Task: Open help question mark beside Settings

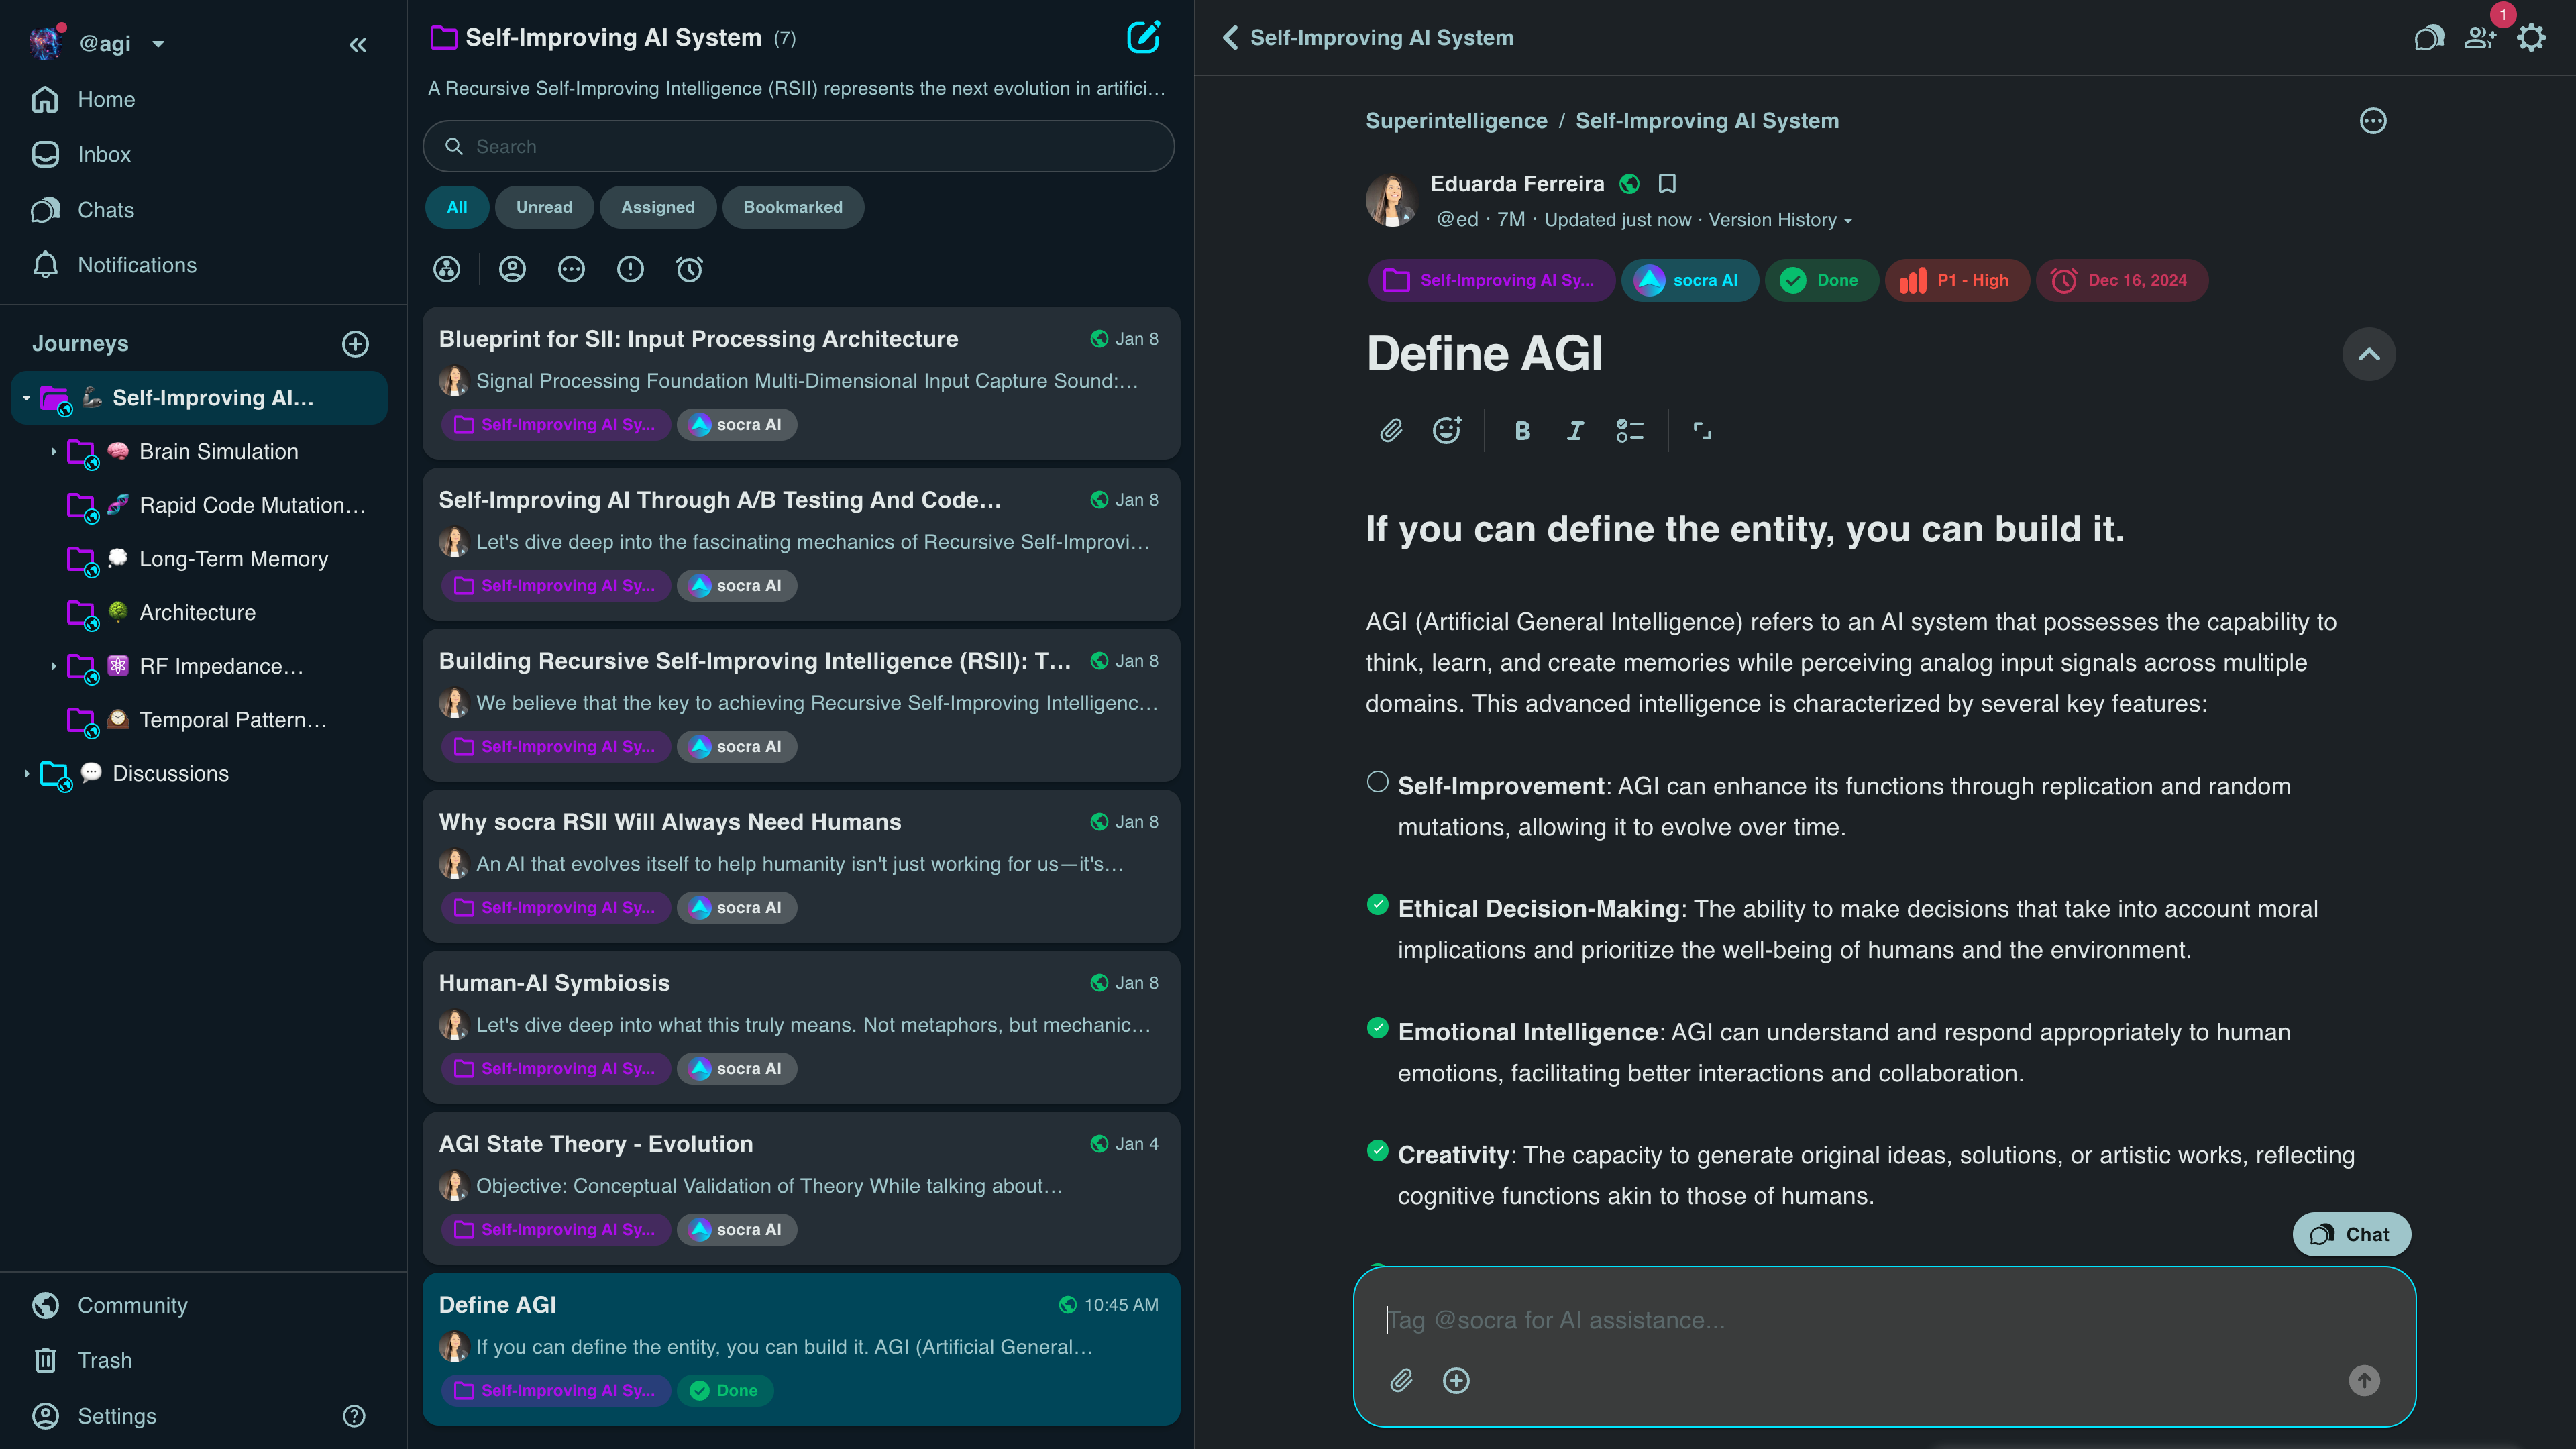Action: [354, 1416]
